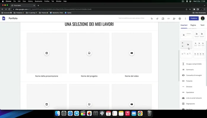Open the share with others icon

[174, 18]
